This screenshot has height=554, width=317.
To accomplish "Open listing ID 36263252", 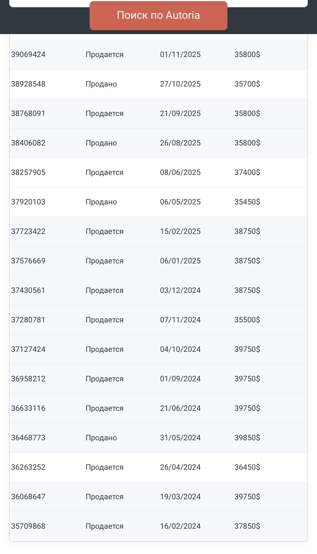I will coord(28,467).
